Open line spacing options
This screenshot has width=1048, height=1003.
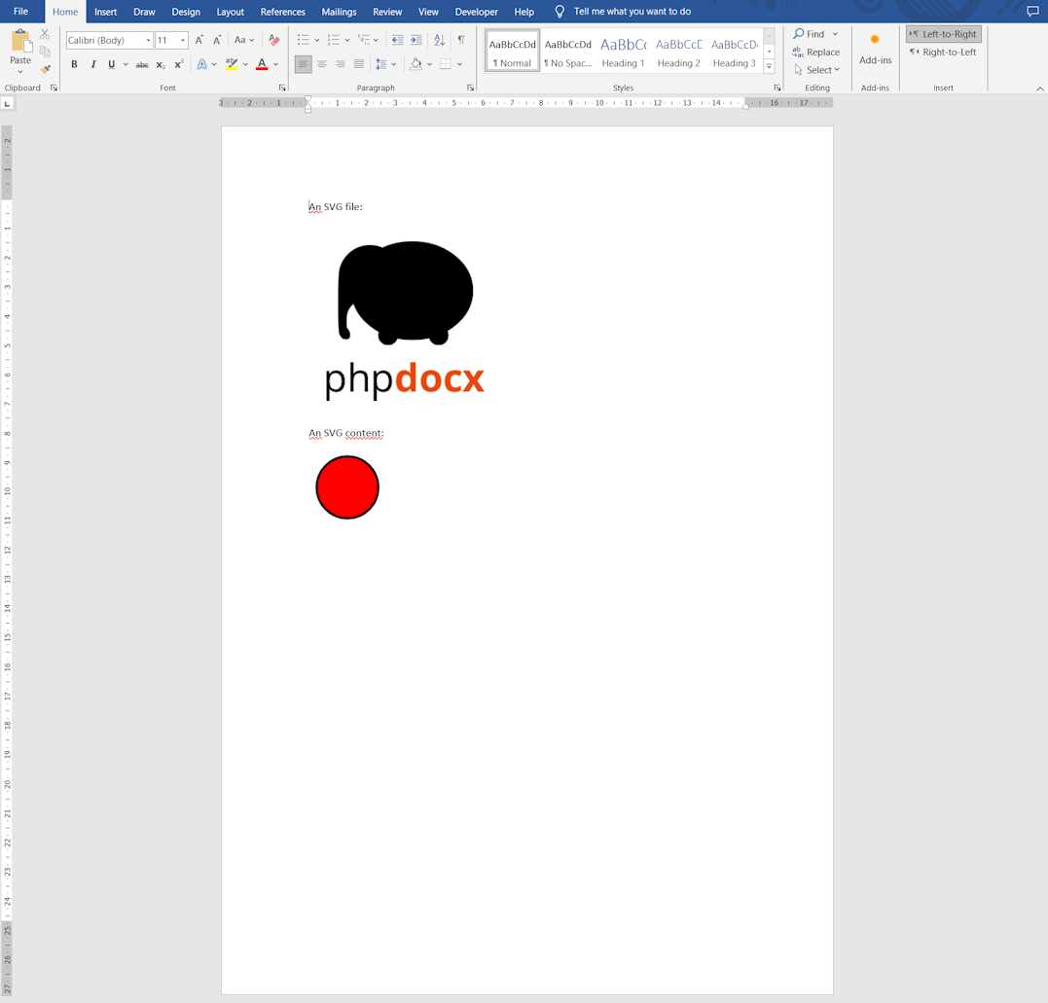(x=385, y=64)
